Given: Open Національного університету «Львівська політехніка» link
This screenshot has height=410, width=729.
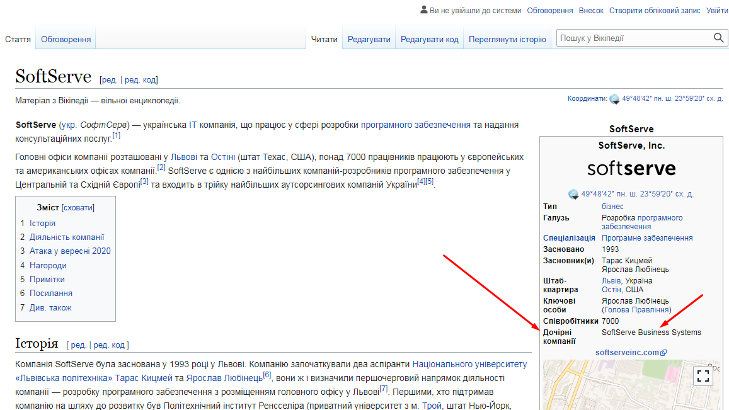Looking at the screenshot, I should coord(469,365).
